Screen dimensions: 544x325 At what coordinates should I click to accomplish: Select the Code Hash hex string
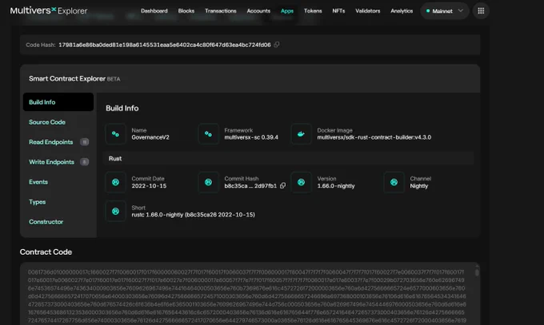pyautogui.click(x=165, y=45)
